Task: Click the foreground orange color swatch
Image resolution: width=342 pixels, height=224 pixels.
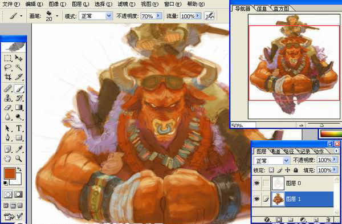Action: pyautogui.click(x=10, y=173)
